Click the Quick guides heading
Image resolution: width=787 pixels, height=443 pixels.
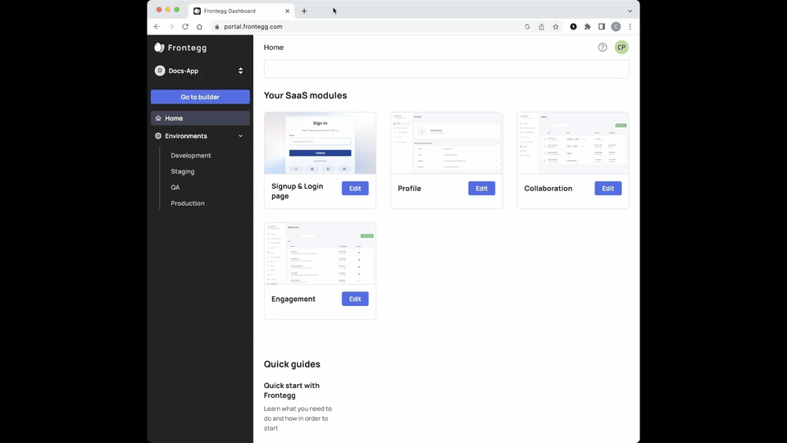tap(292, 364)
